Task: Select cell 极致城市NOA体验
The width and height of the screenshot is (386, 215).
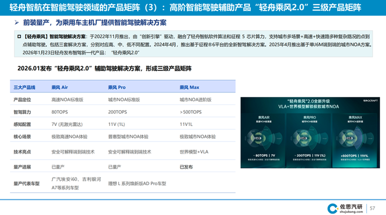Action: tap(197, 136)
